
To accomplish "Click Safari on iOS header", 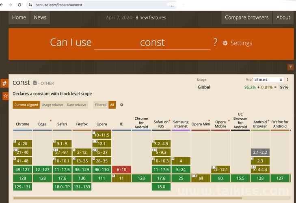I will click(161, 124).
